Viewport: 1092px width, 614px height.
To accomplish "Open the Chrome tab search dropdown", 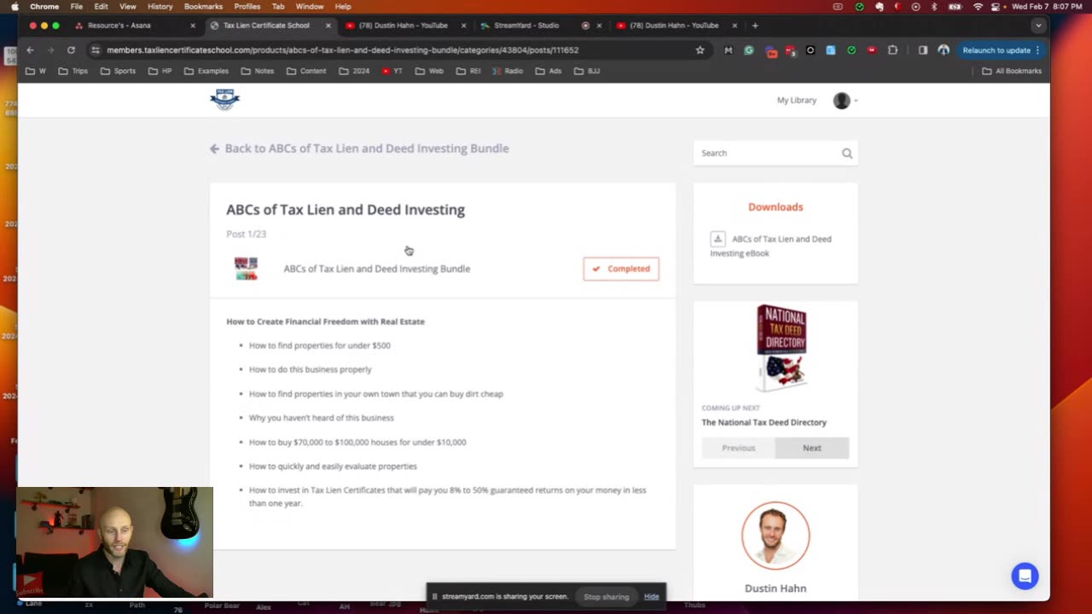I will click(1038, 26).
